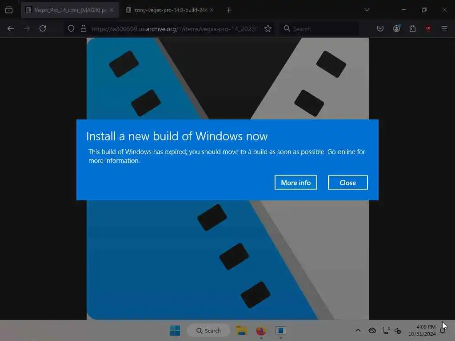Viewport: 455px width, 341px height.
Task: Open Firefox View icon in tab bar
Action: (9, 10)
